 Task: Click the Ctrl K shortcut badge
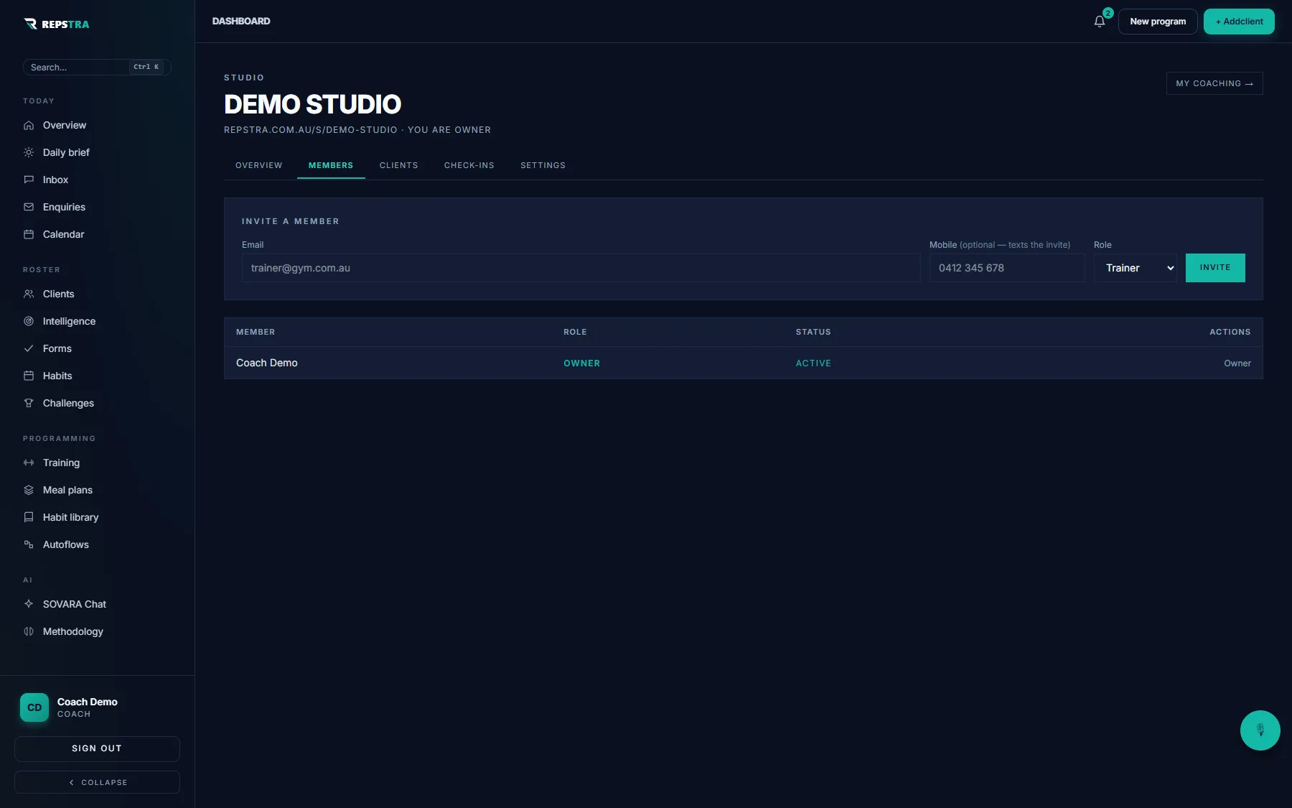coord(146,67)
